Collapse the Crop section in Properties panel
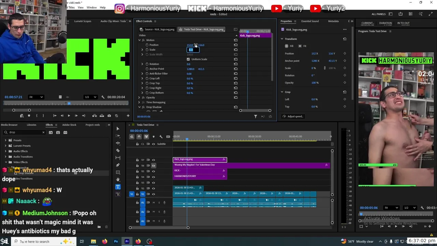 [x=282, y=92]
